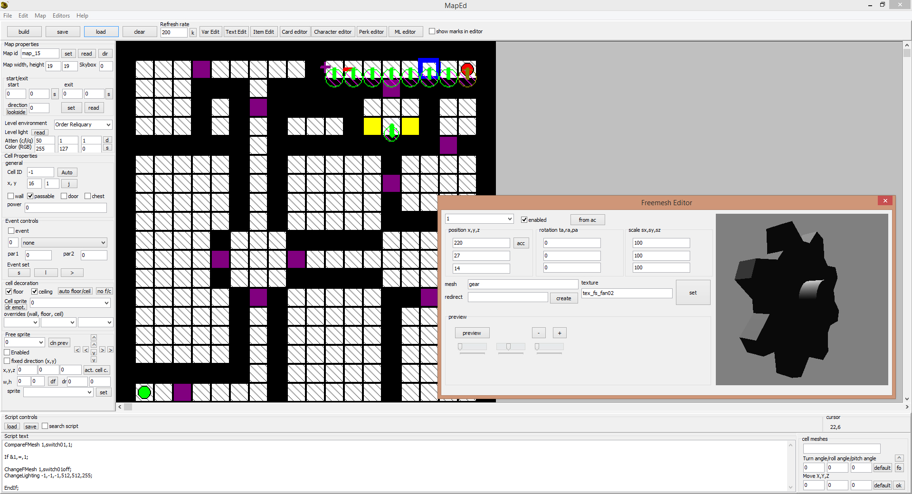Click the MapEd app icon in title bar
The width and height of the screenshot is (912, 494).
(4, 5)
